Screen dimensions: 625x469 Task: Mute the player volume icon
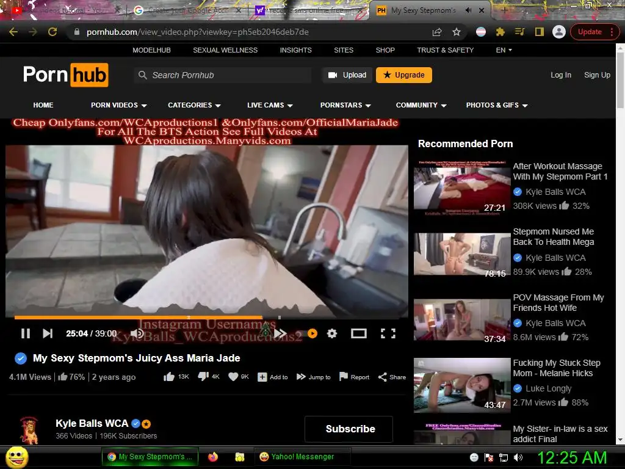coord(137,333)
